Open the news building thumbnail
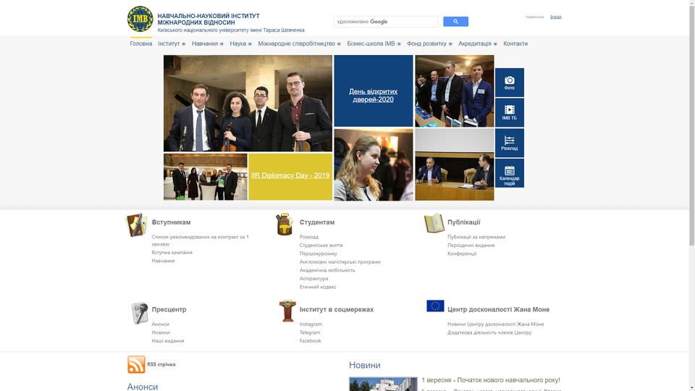 [383, 384]
